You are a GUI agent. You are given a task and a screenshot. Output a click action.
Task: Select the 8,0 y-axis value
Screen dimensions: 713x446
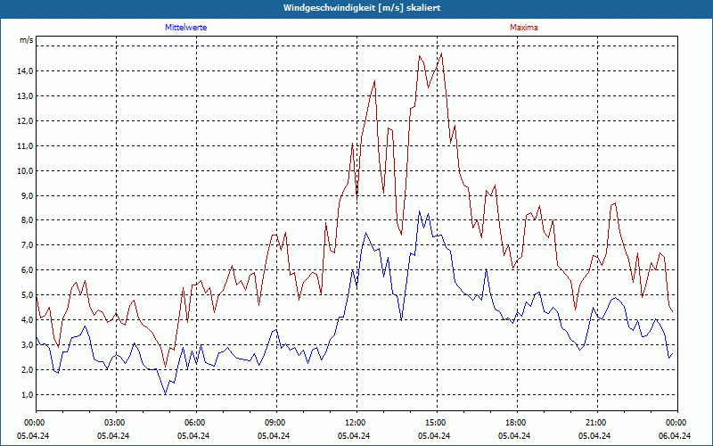tap(28, 219)
